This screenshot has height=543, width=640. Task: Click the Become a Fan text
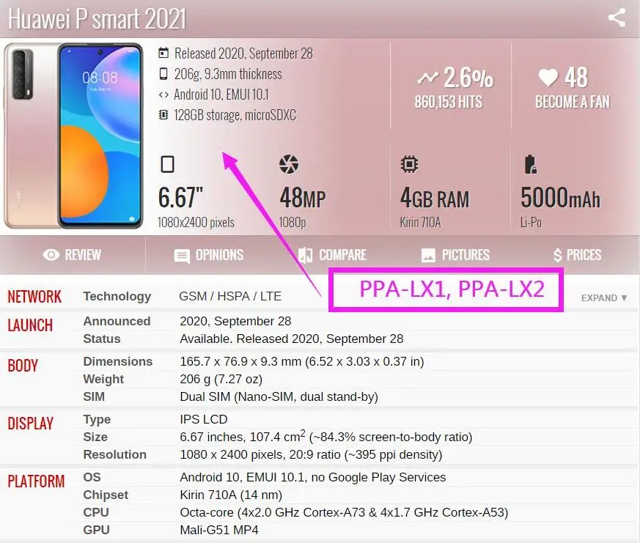coord(573,102)
